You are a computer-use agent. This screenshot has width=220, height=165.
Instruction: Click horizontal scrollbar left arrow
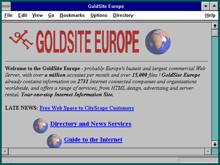click(5, 152)
